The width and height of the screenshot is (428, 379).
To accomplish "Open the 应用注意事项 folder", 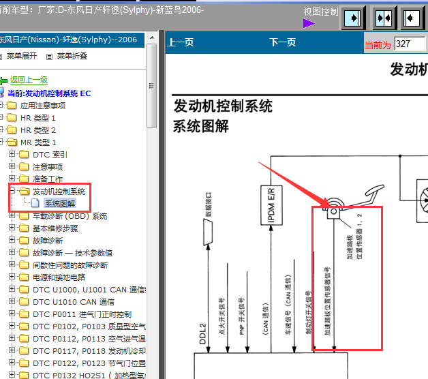I will point(43,106).
